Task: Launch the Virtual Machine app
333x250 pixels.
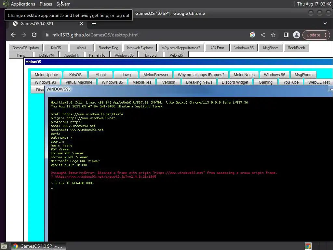Action: point(79,82)
